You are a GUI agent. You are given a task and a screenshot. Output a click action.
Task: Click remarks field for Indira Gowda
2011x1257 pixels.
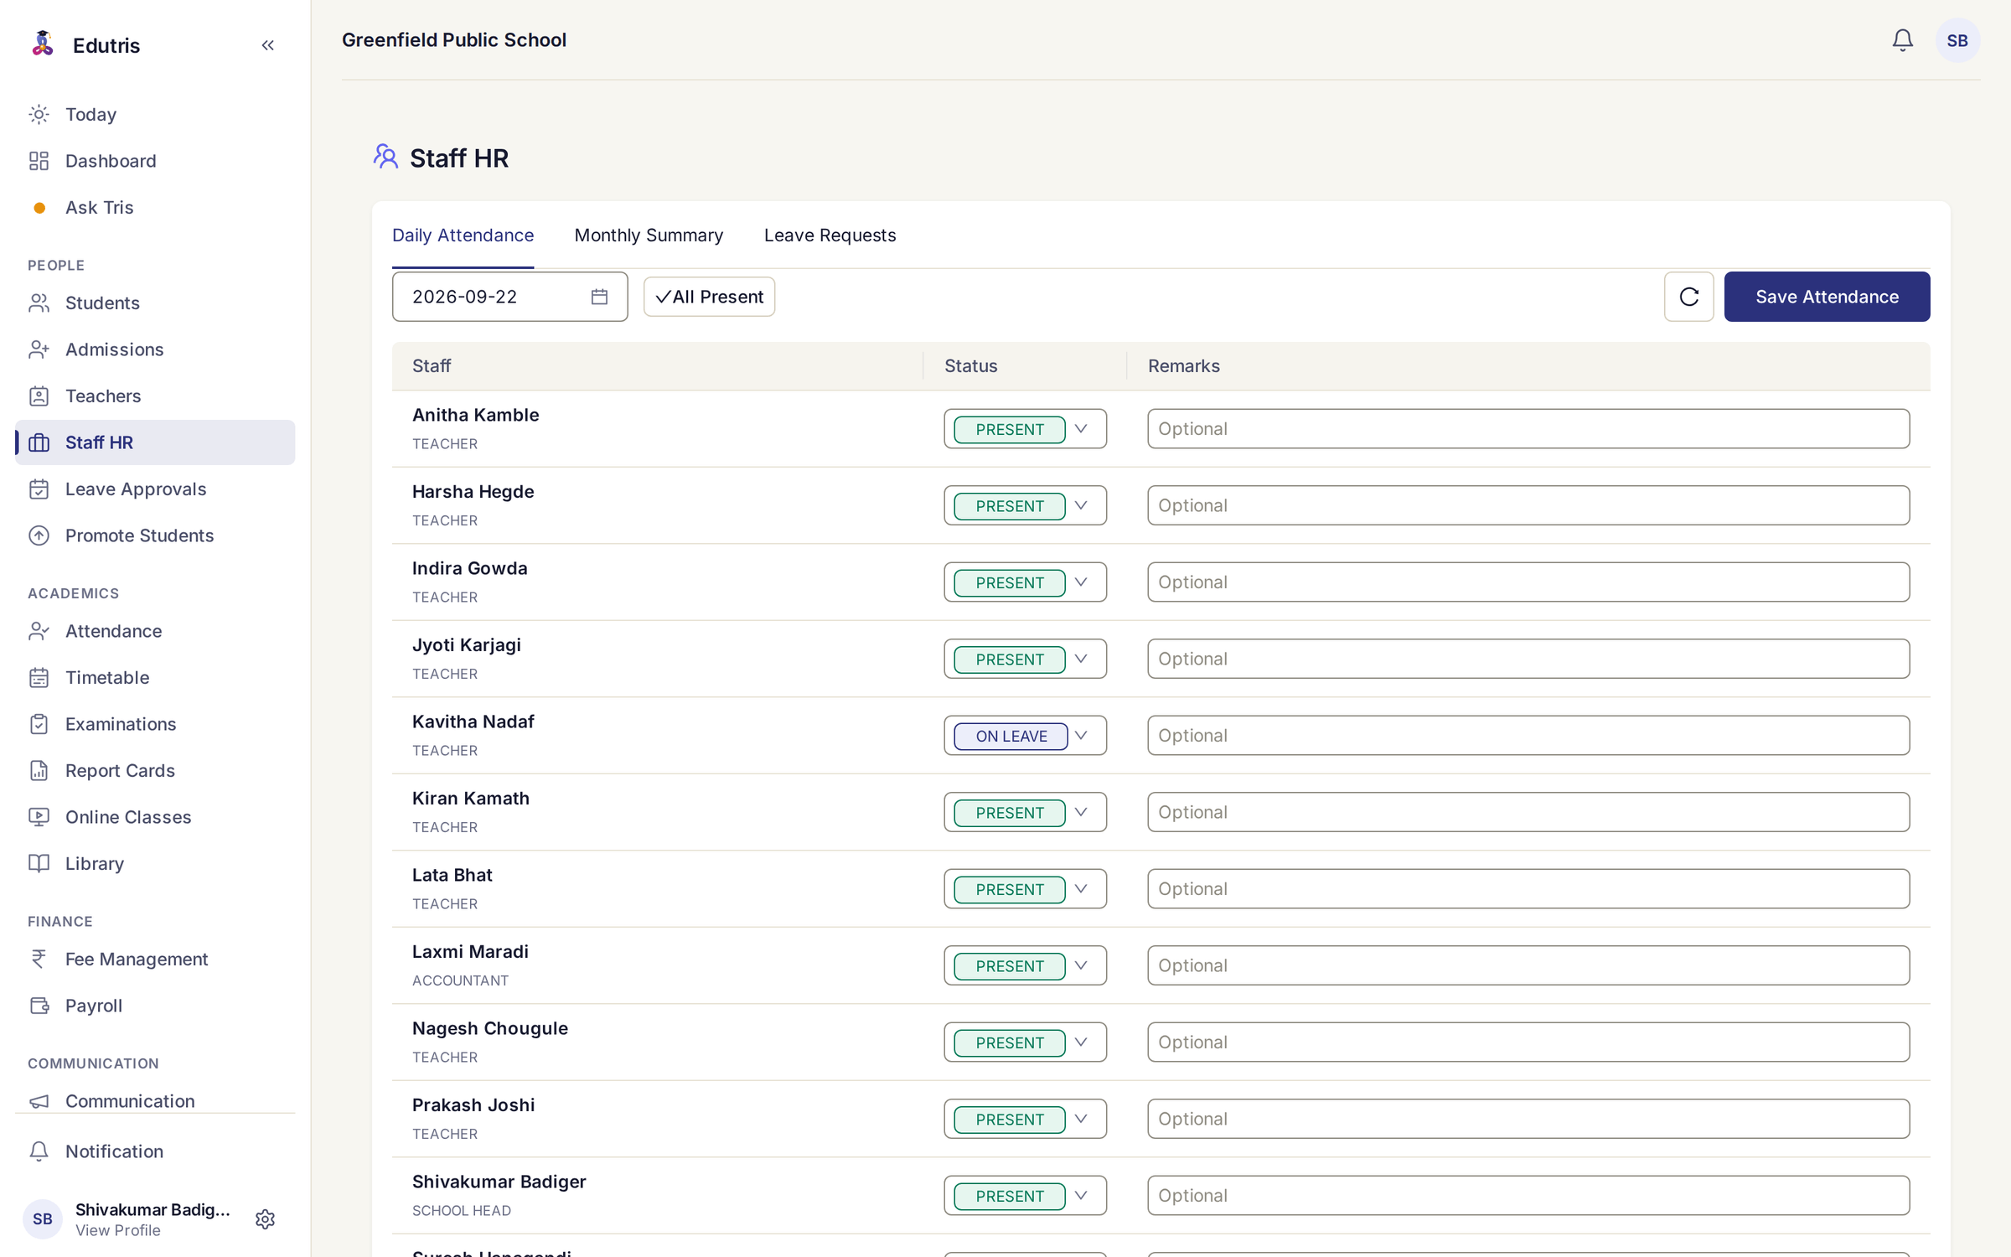[x=1528, y=582]
